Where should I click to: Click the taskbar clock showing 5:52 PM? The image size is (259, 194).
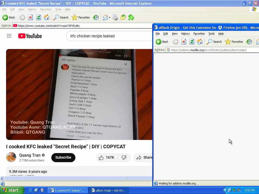coord(250,190)
